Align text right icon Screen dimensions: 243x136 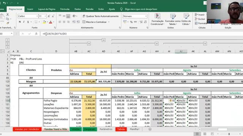(x=68, y=22)
